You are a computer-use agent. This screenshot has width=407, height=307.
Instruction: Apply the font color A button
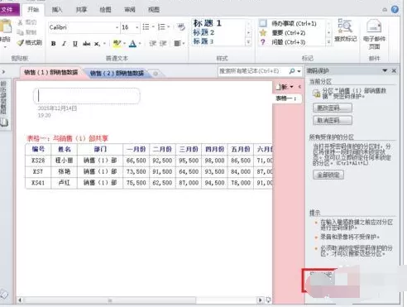click(132, 43)
